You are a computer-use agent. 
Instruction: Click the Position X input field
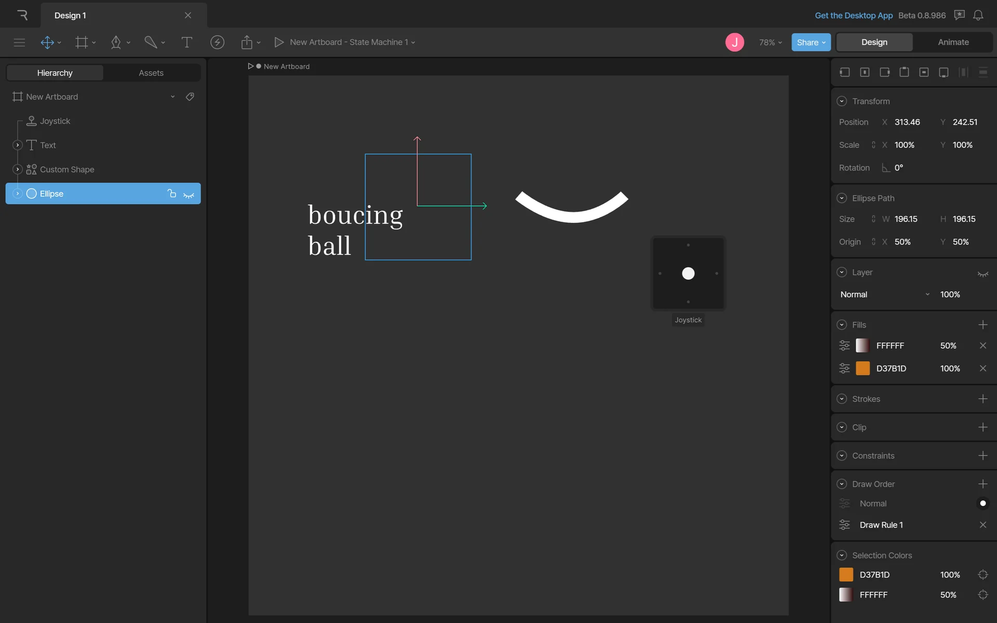pyautogui.click(x=907, y=122)
